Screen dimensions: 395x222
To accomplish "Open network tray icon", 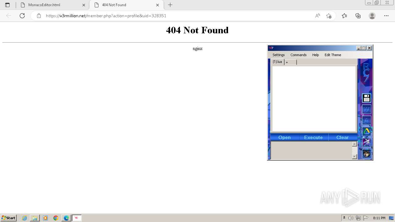I will tap(358, 218).
